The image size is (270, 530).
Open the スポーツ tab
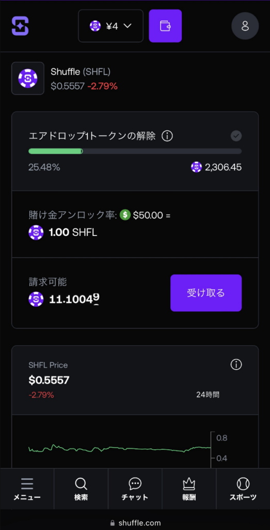pyautogui.click(x=243, y=489)
